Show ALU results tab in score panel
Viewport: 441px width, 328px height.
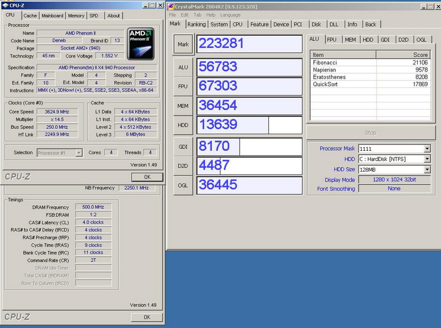pos(314,39)
